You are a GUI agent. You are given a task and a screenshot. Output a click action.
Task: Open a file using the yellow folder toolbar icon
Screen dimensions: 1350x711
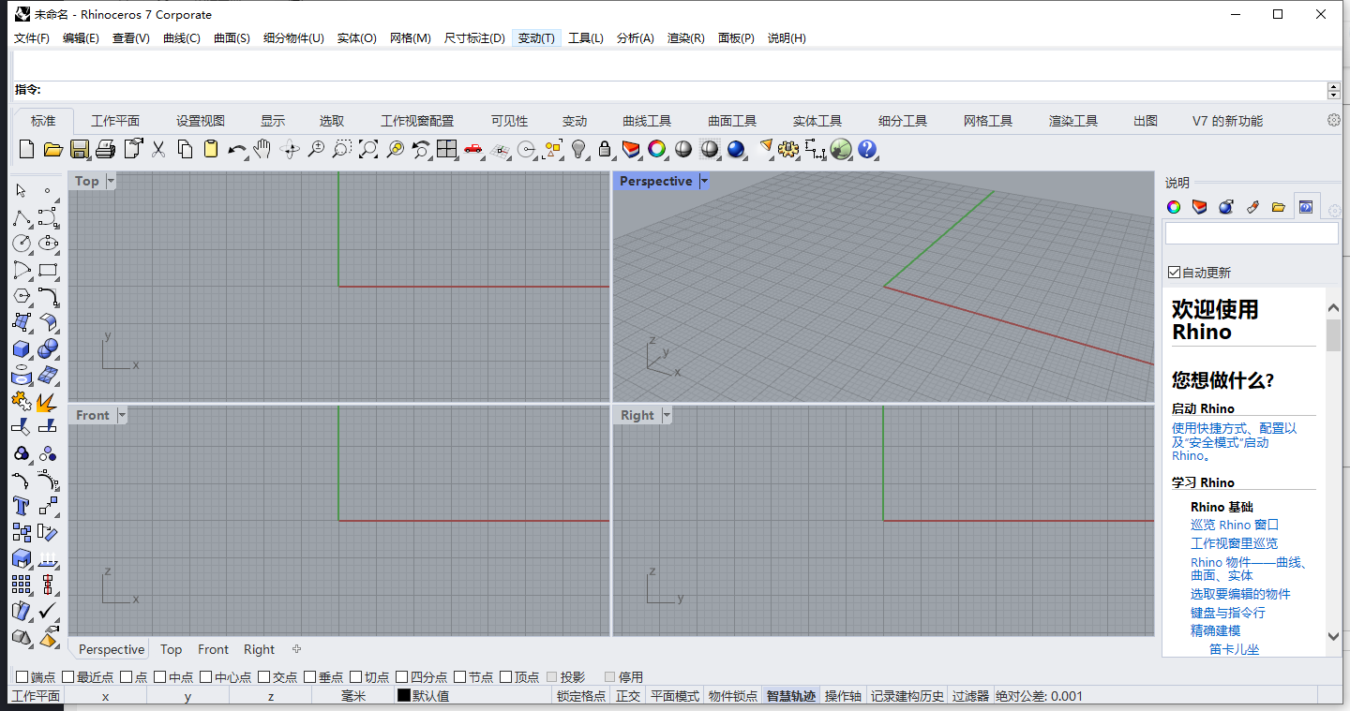[x=52, y=149]
